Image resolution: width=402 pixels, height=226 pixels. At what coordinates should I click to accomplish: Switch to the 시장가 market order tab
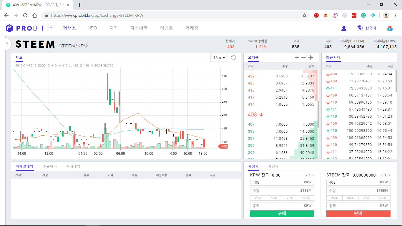click(273, 167)
